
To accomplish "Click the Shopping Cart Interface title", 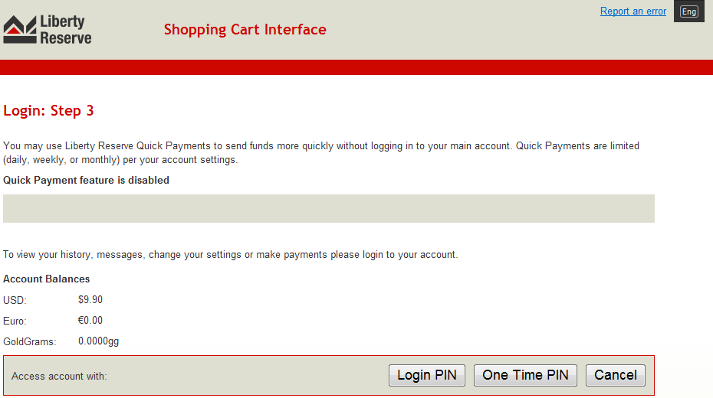I will click(245, 30).
